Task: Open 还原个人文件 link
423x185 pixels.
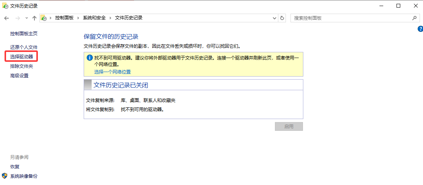Action: (x=24, y=47)
